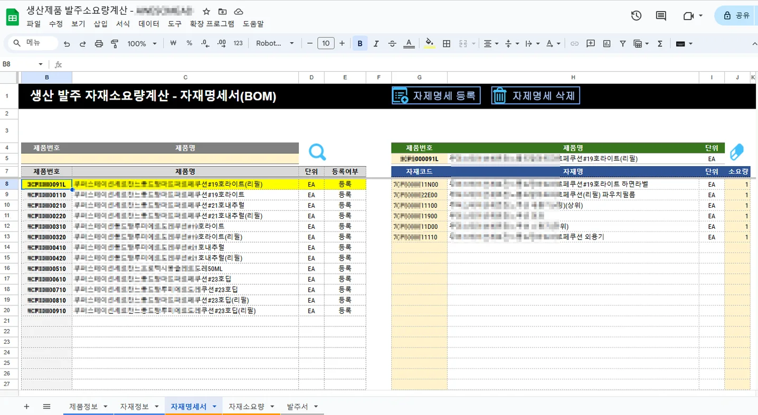Start video meeting camera icon
Viewport: 758px width, 415px height.
pyautogui.click(x=688, y=16)
